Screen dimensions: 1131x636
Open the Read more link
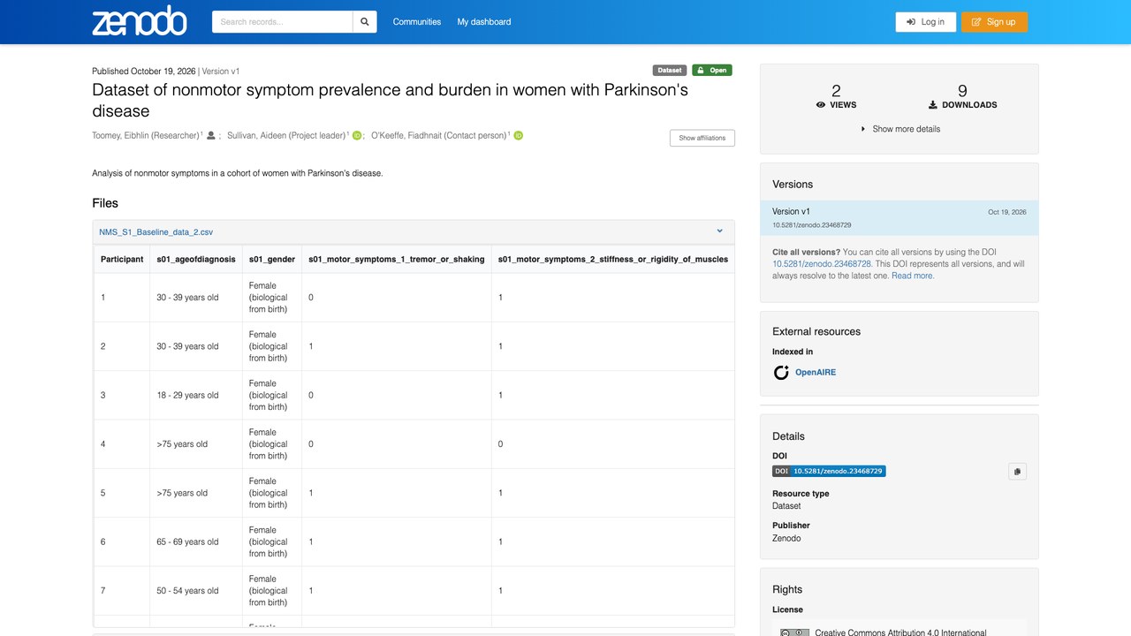pyautogui.click(x=912, y=276)
